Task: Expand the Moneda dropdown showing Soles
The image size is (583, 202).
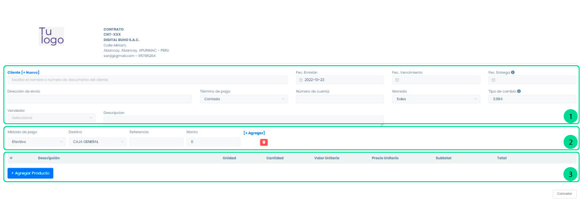Action: coord(436,99)
